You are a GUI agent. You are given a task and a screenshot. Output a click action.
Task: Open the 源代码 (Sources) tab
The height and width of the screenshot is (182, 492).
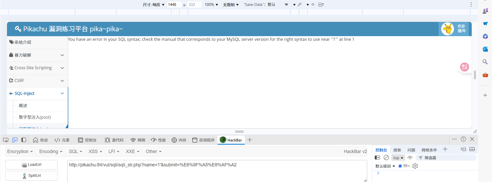coord(114,140)
